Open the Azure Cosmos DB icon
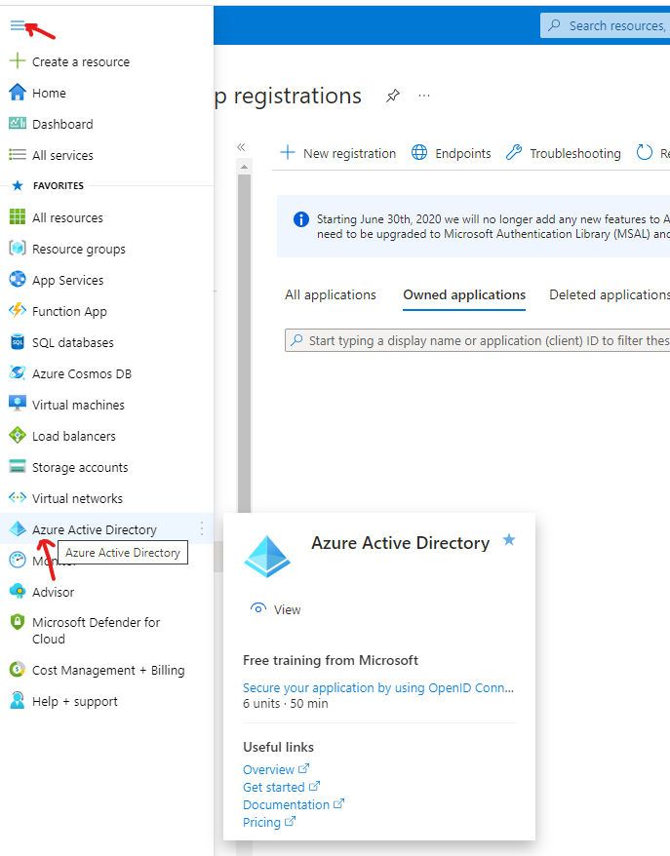This screenshot has width=670, height=856. pos(17,373)
